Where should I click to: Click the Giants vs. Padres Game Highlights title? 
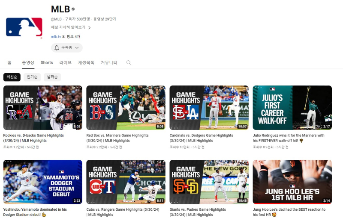198,212
